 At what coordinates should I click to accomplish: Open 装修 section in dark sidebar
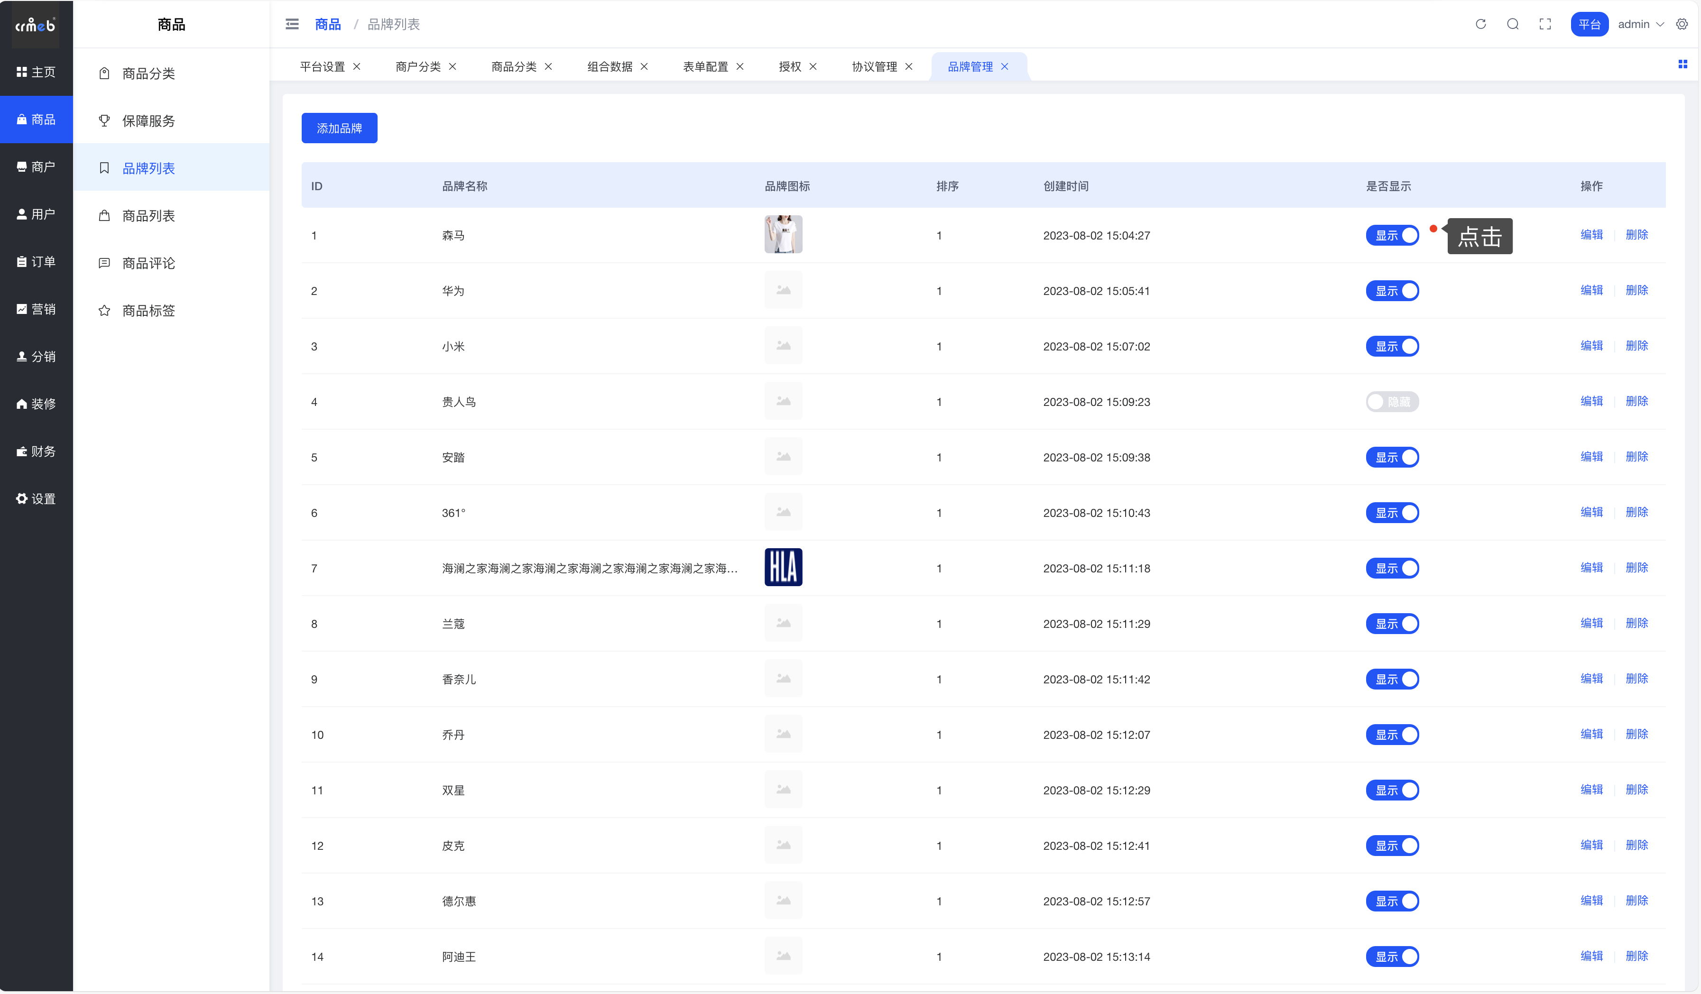tap(37, 404)
